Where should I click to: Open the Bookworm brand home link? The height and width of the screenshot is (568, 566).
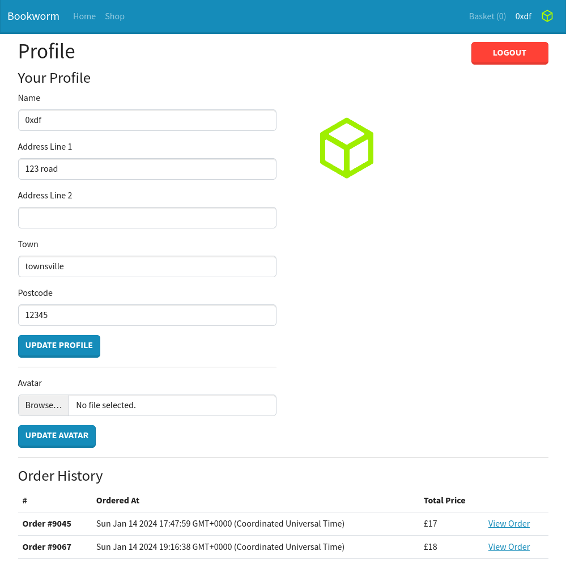(x=33, y=16)
